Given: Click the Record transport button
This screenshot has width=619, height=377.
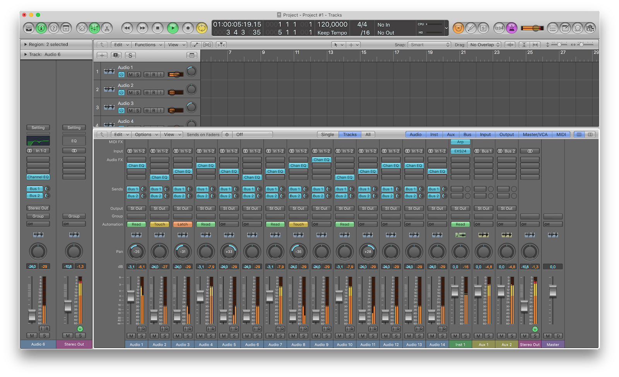Looking at the screenshot, I should coord(188,28).
